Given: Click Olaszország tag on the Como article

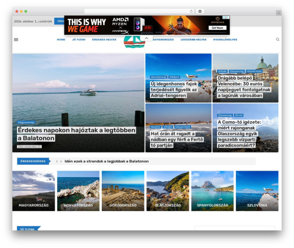Looking at the screenshot, I should pos(225,115).
